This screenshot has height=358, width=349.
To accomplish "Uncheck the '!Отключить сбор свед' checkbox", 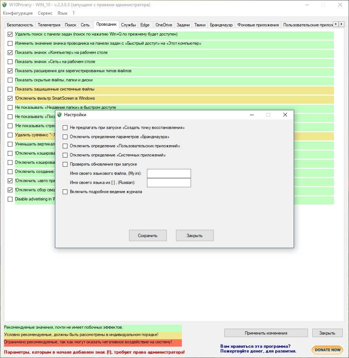I will pyautogui.click(x=10, y=190).
